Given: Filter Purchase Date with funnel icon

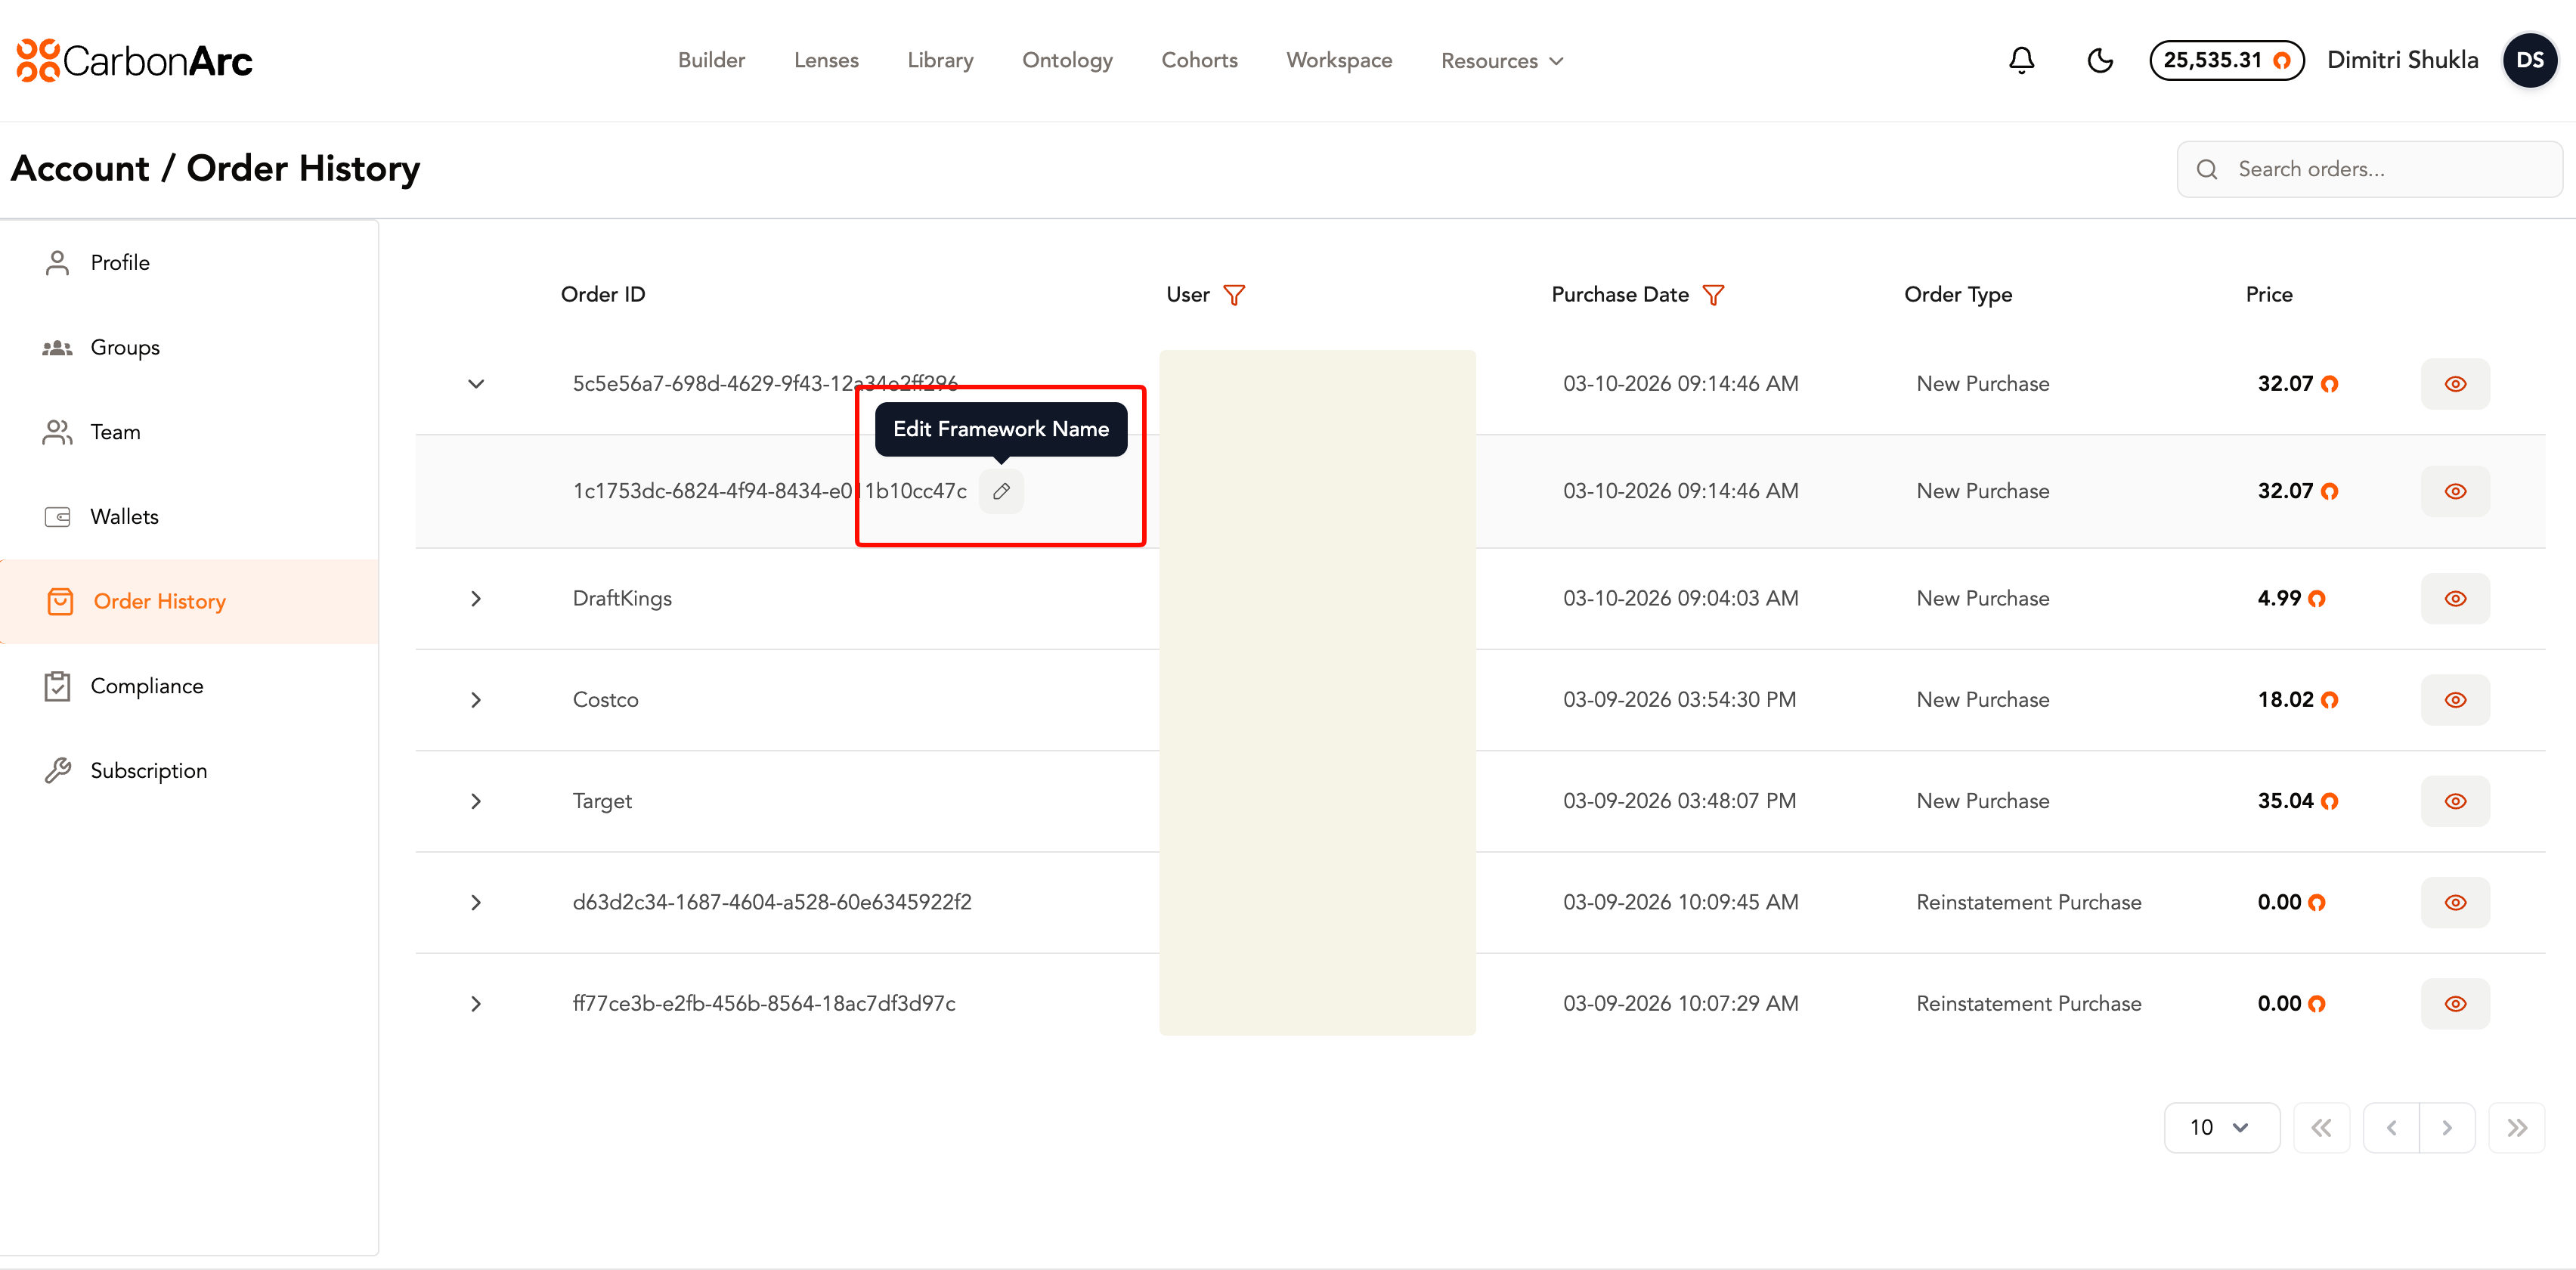Looking at the screenshot, I should click(x=1713, y=295).
